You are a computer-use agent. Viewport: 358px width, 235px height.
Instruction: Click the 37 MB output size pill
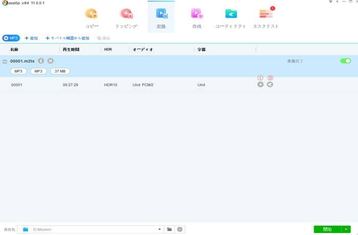(x=60, y=71)
